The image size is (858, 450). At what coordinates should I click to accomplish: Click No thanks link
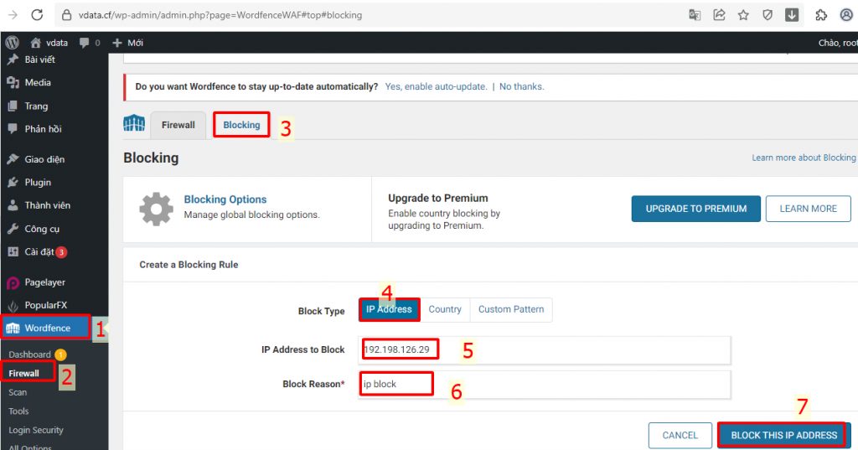coord(521,86)
